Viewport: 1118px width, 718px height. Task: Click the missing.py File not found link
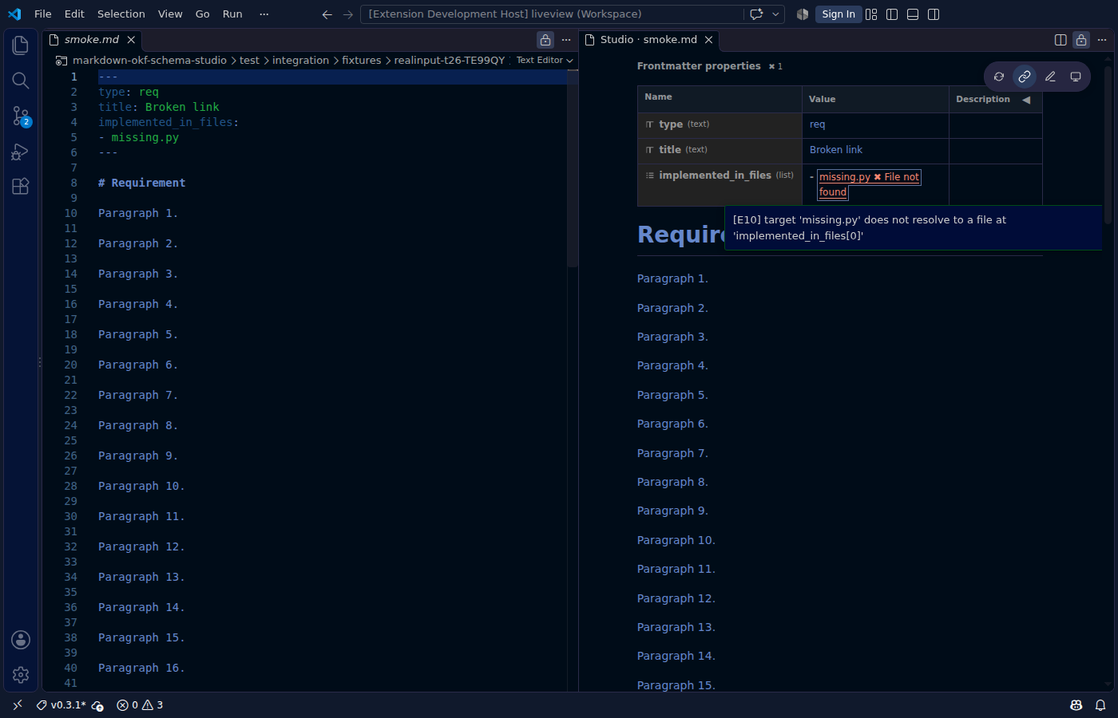[x=869, y=184]
